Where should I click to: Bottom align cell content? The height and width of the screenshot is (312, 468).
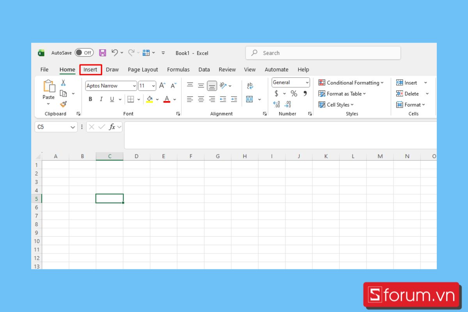(x=212, y=85)
